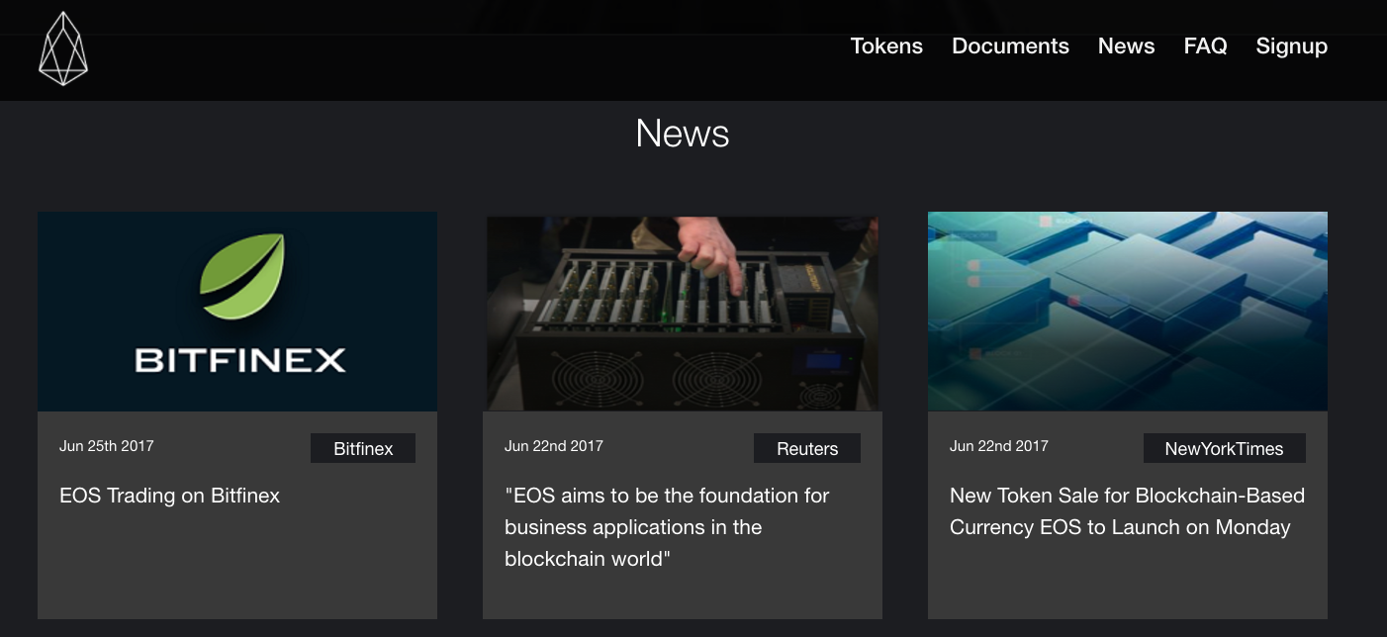The height and width of the screenshot is (637, 1387).
Task: Open "EOS Trading on Bitfinex" article
Action: point(169,496)
